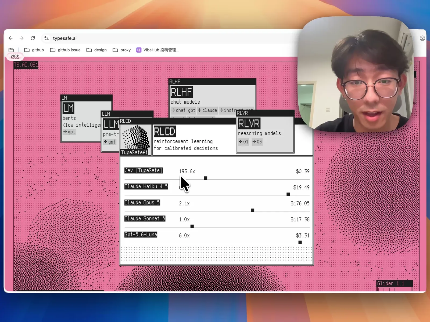
Task: Select the Jev [TypeSafe] model label
Action: pos(144,170)
